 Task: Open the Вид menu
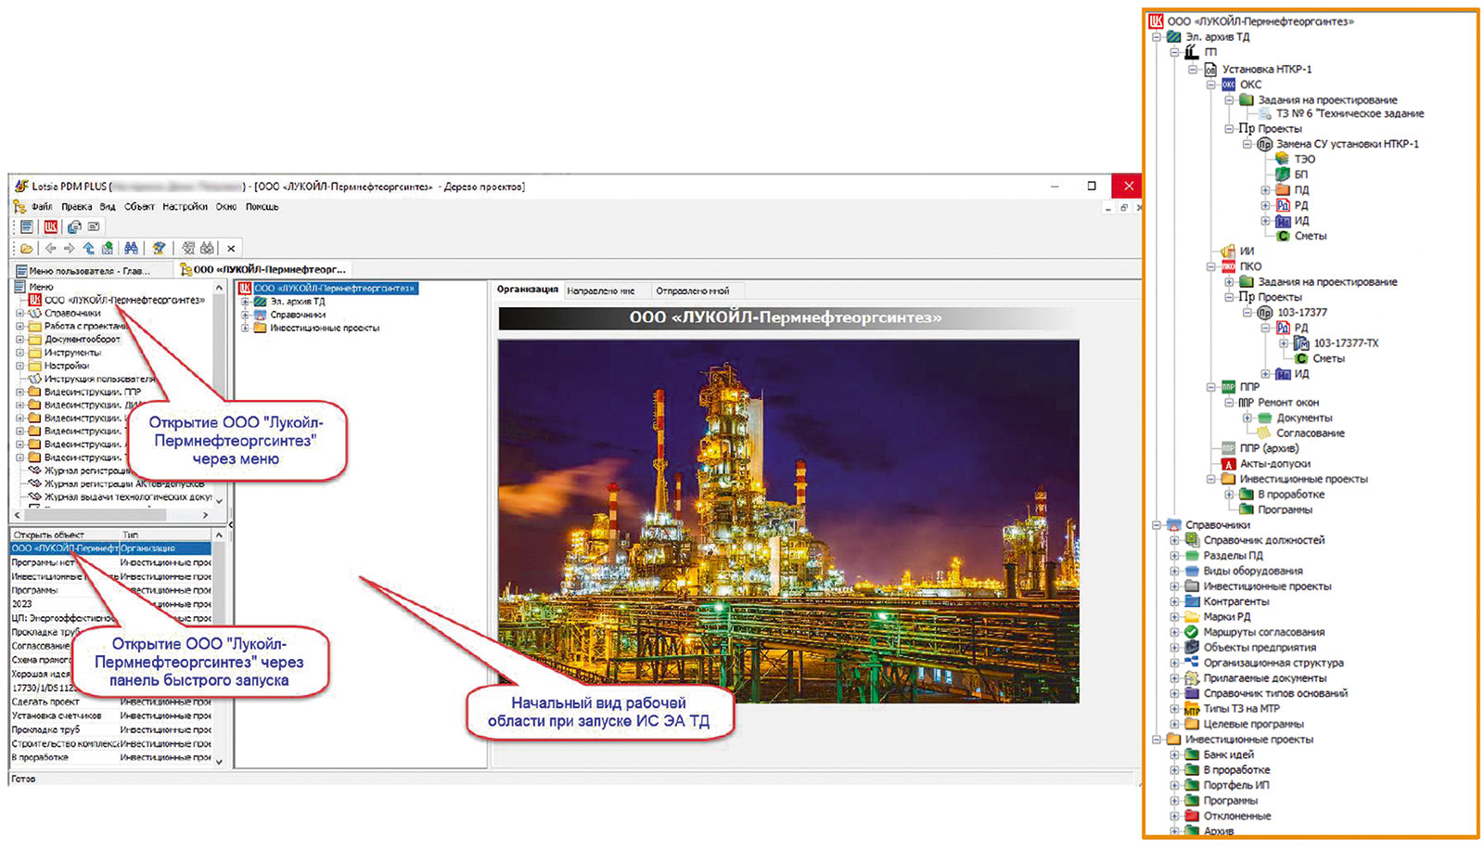click(108, 207)
